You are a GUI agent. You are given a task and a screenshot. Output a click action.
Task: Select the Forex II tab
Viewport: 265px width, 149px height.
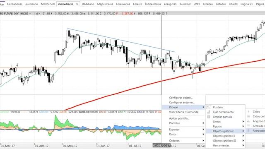point(137,4)
